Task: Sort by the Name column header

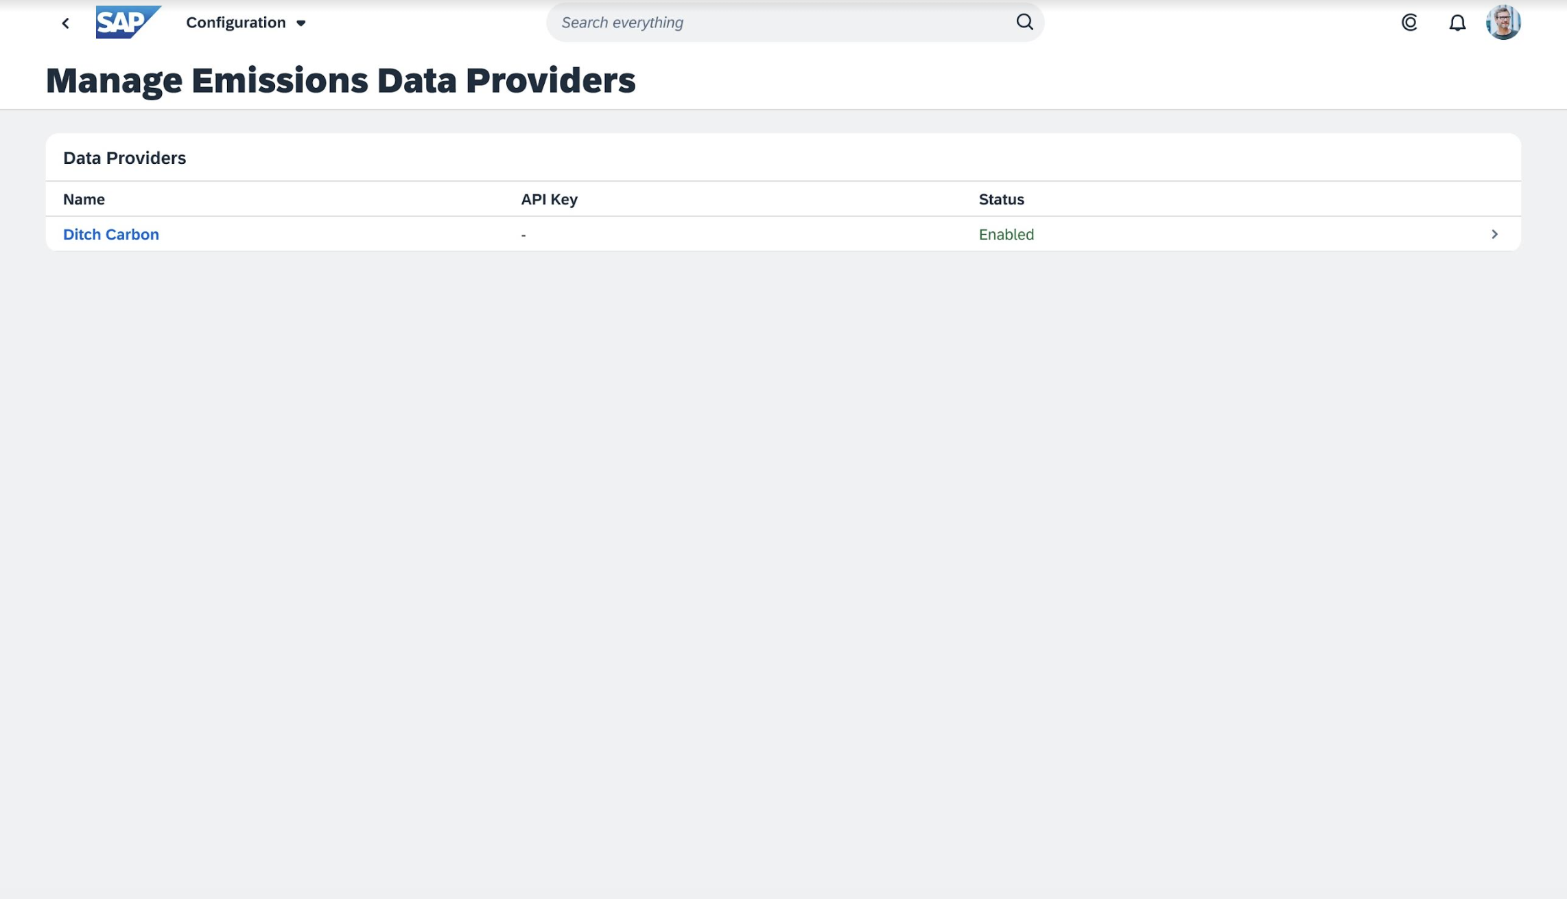Action: [x=84, y=199]
